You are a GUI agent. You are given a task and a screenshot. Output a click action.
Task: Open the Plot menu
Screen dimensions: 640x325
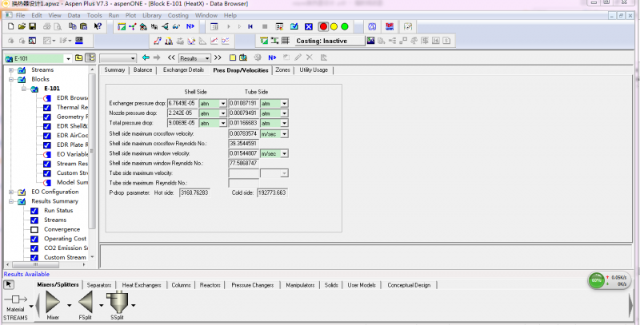tap(130, 15)
